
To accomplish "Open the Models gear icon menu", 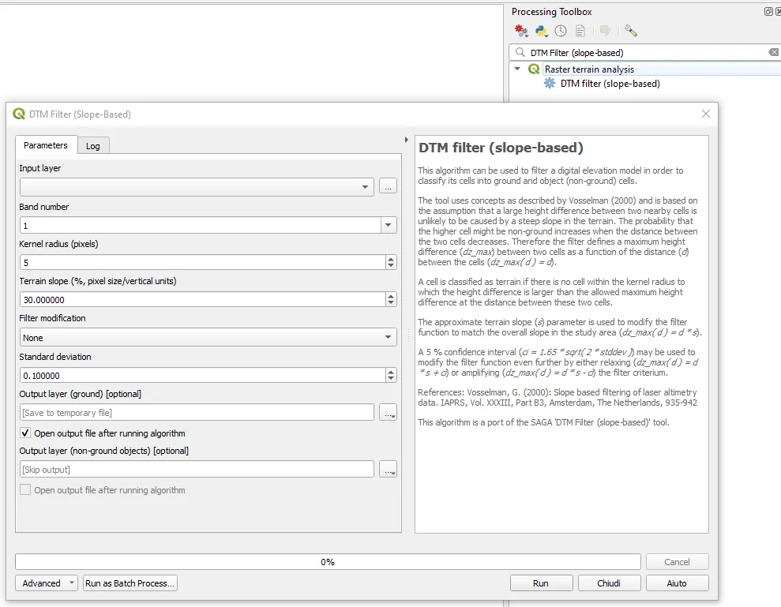I will tap(520, 31).
